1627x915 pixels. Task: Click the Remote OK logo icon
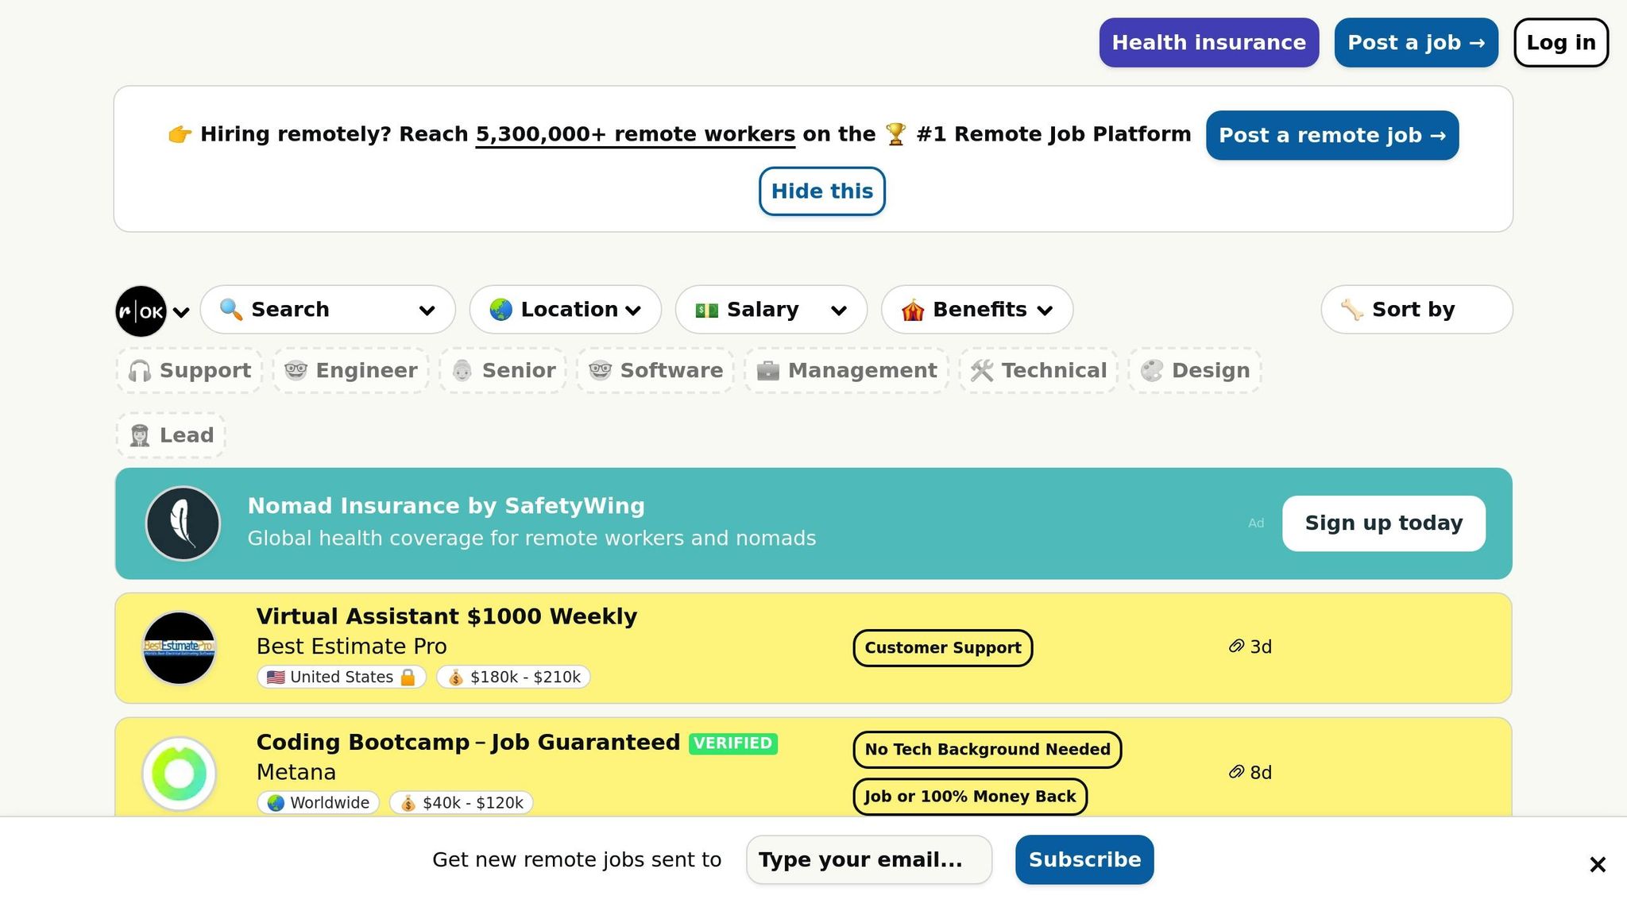141,311
